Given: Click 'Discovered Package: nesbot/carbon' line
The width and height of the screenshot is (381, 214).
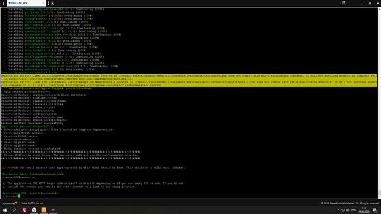Looking at the screenshot, I should point(27,111).
